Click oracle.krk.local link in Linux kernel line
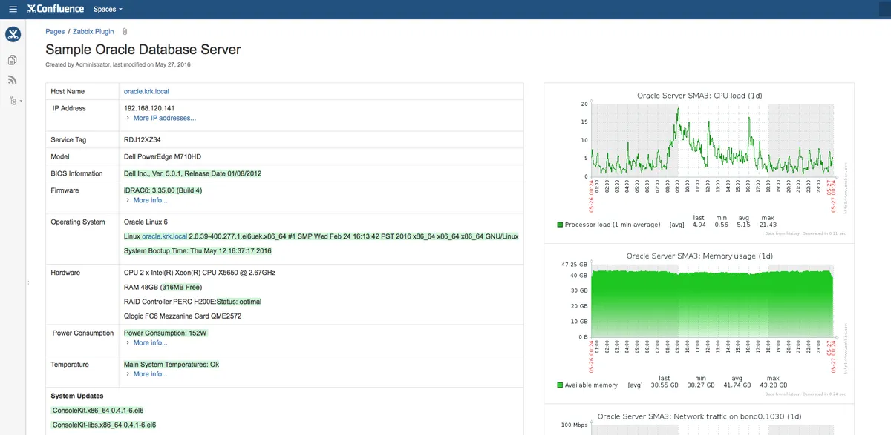Viewport: 891px width, 435px height. coord(165,236)
